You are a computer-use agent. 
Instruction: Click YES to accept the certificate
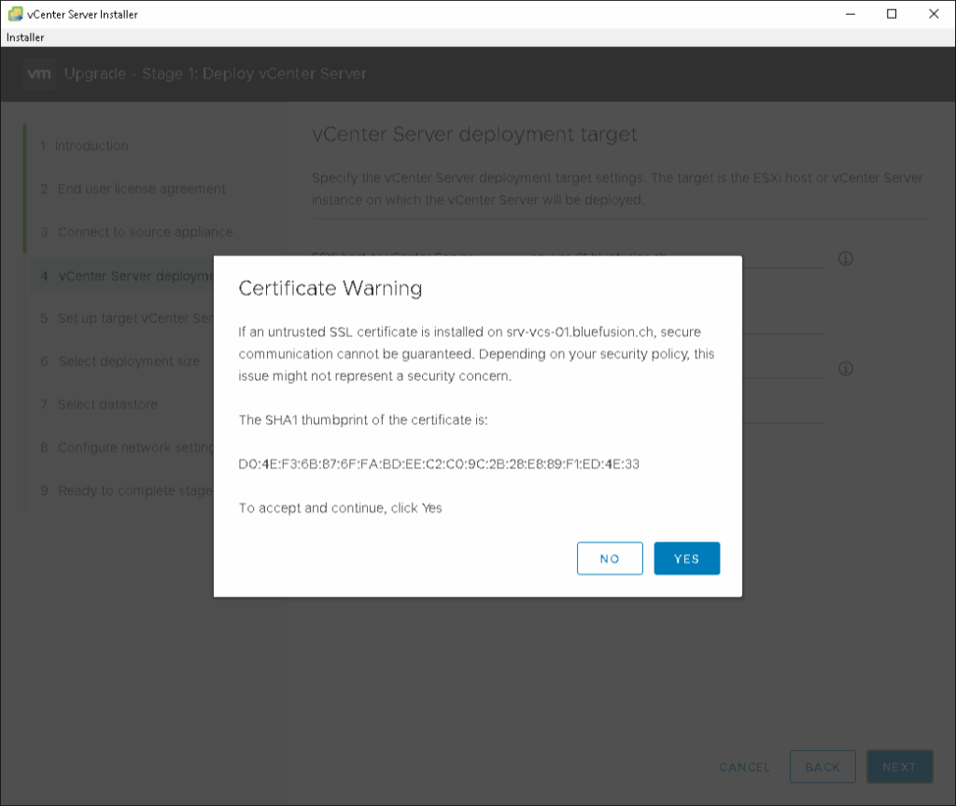point(686,559)
